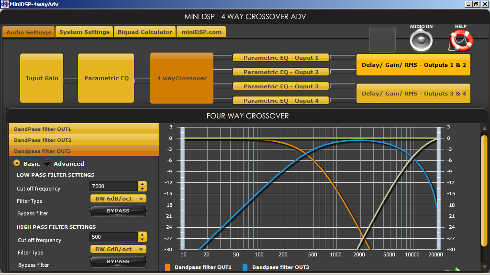
Task: Increase low pass cut off frequency with up arrow
Action: (x=142, y=184)
